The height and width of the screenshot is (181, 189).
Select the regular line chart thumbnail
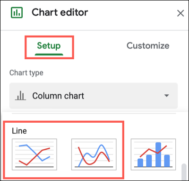pos(34,154)
